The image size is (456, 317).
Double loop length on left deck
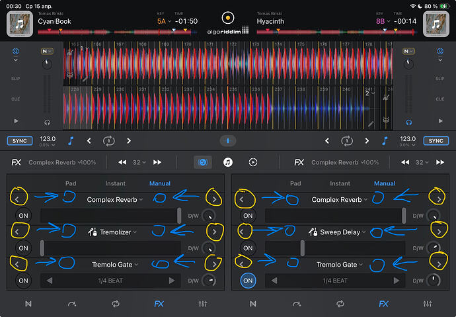tap(129, 141)
